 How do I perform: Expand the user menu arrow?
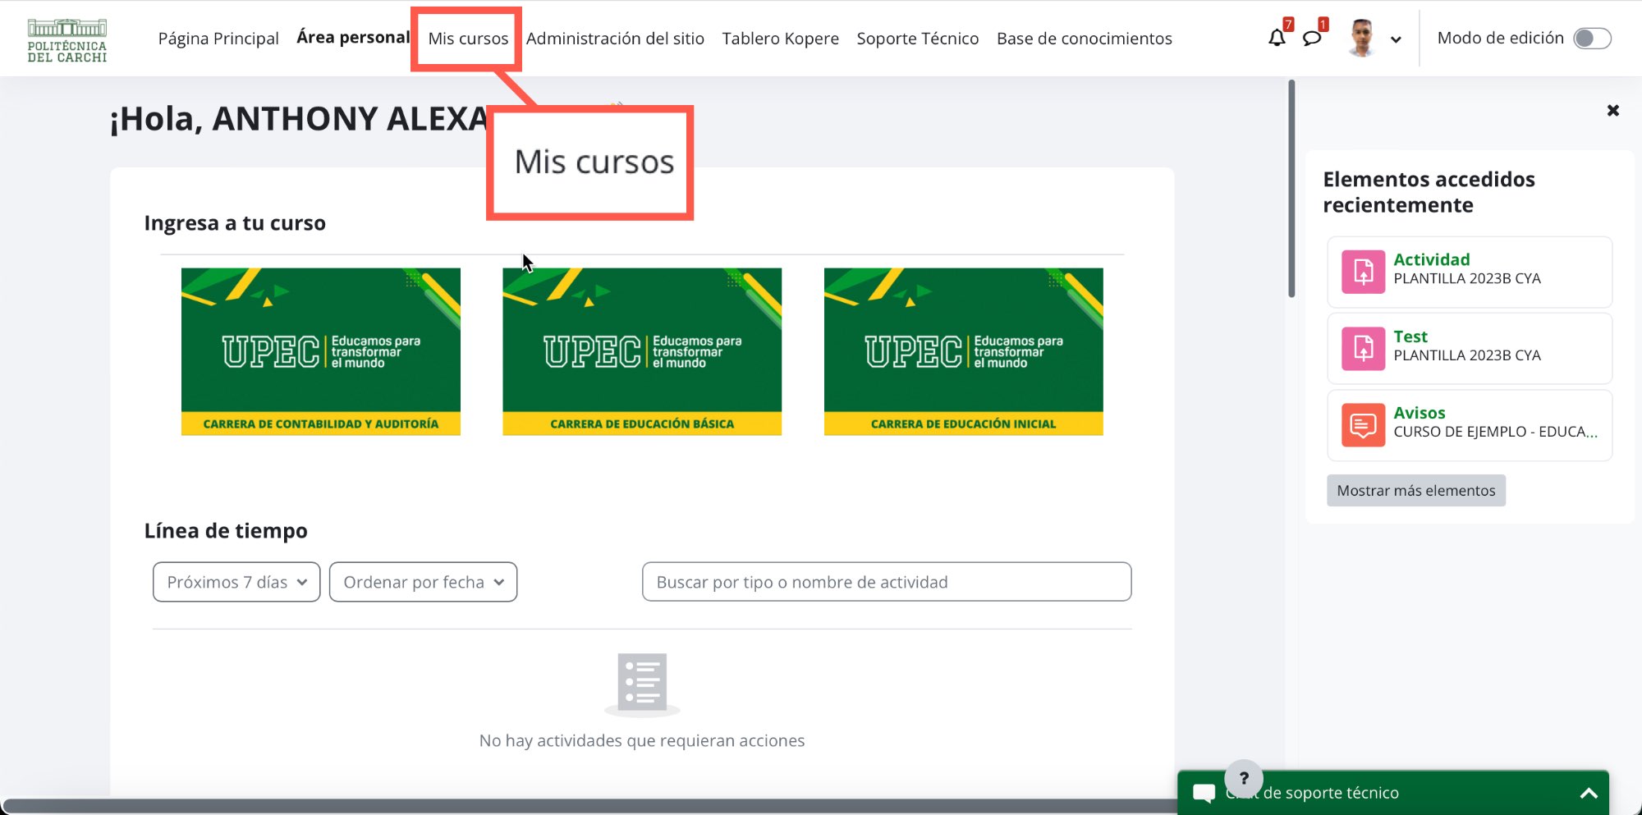click(1396, 39)
